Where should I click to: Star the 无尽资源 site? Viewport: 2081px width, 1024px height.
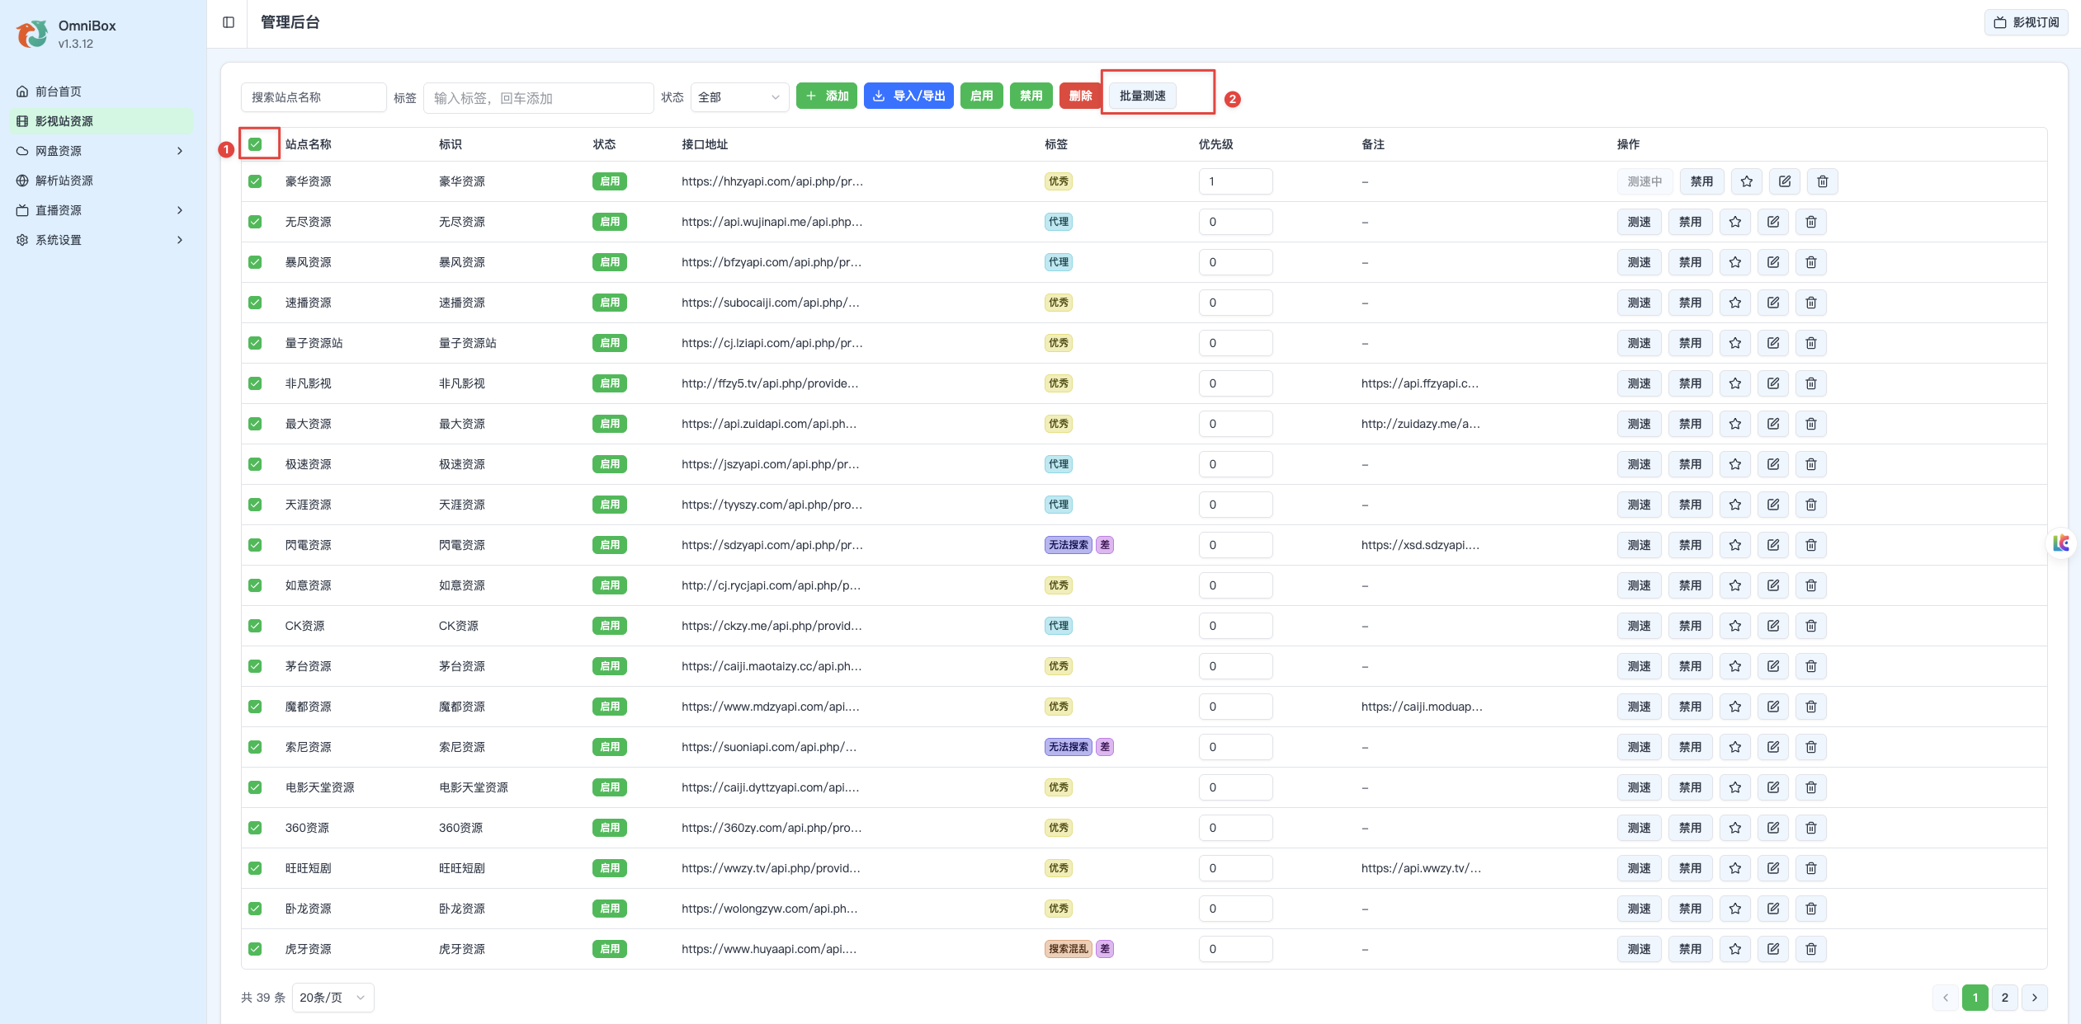point(1735,222)
